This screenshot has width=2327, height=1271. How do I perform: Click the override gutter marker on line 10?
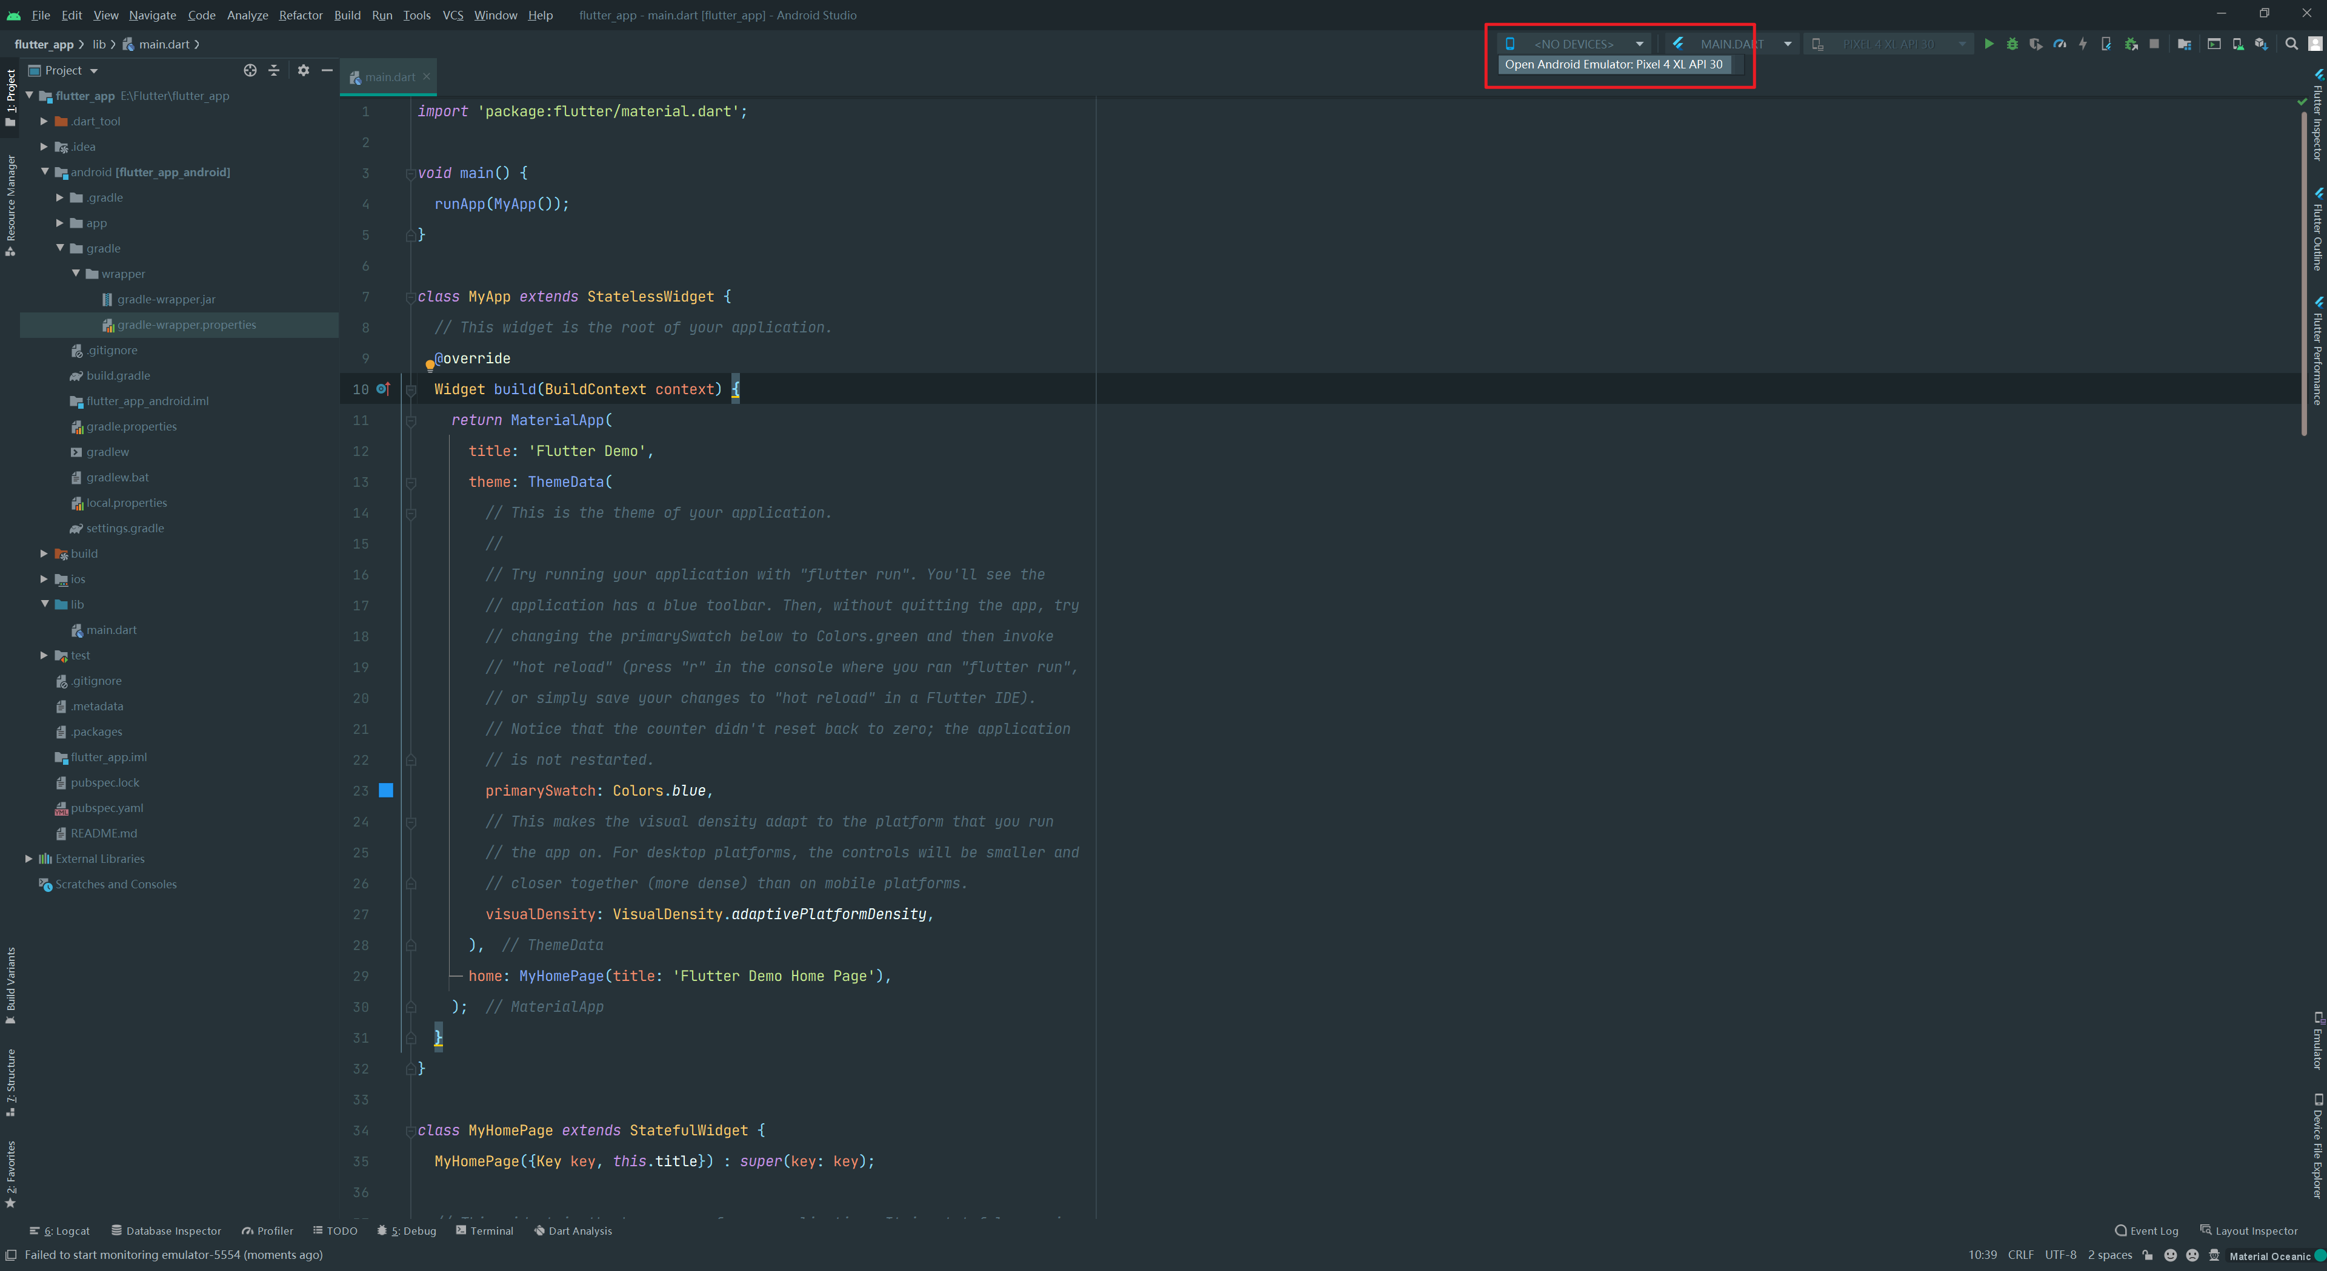click(383, 389)
